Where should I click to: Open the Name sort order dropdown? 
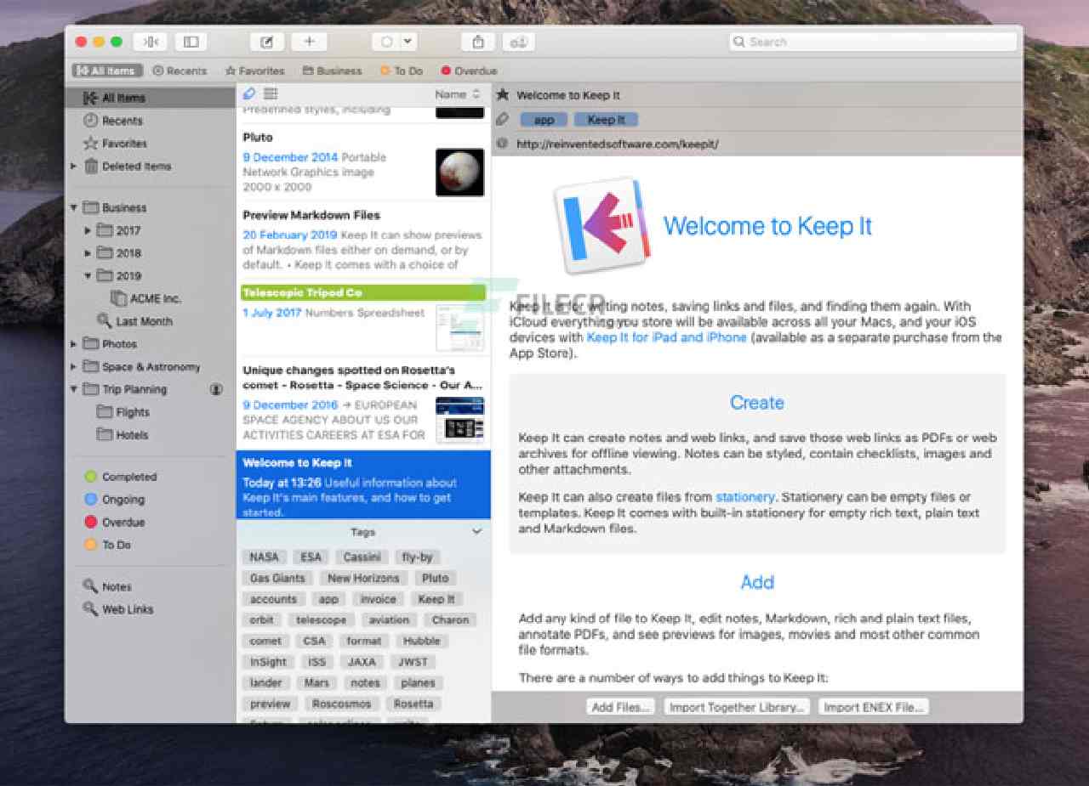click(458, 94)
